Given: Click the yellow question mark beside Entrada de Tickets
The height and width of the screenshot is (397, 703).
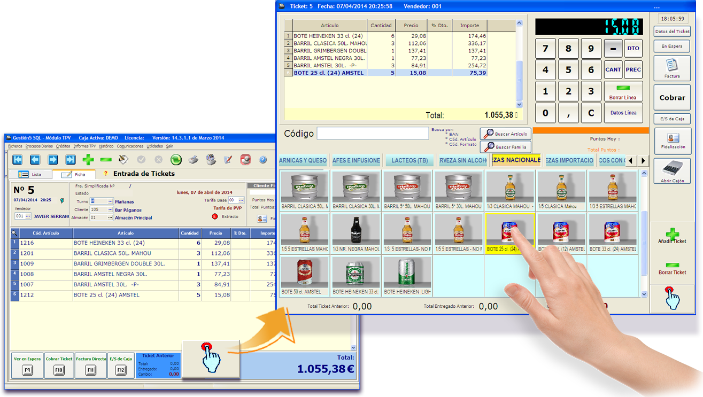Looking at the screenshot, I should 106,174.
